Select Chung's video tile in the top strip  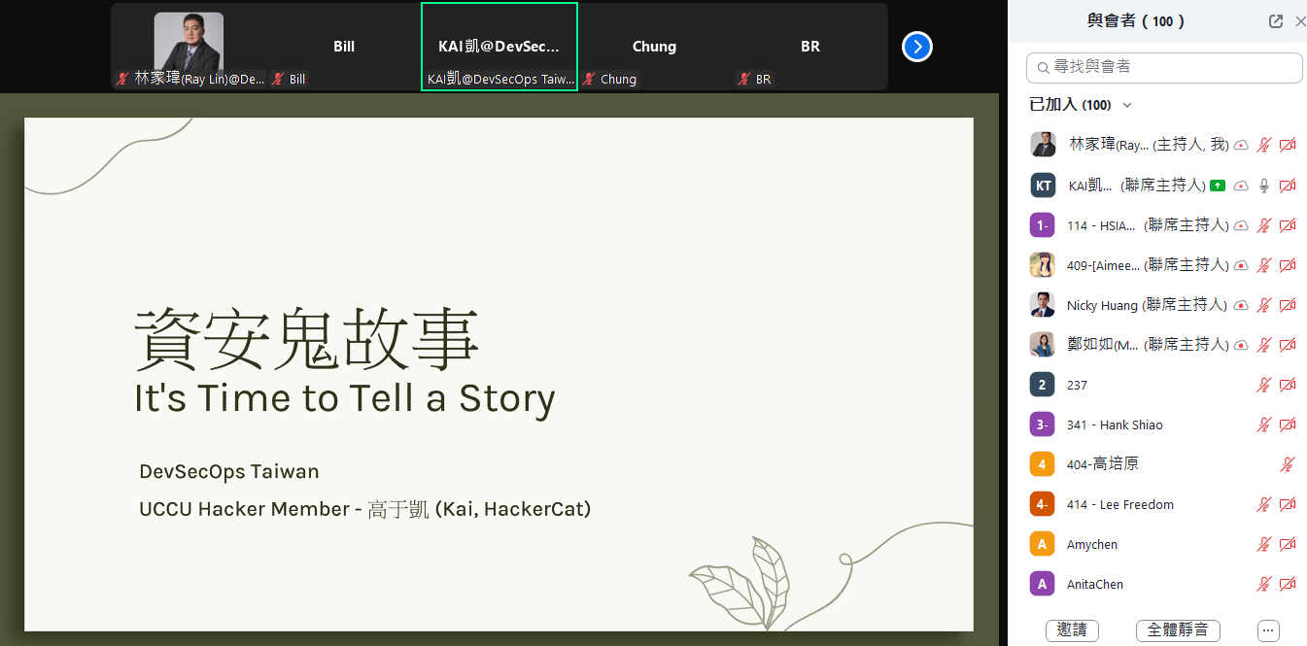pos(654,47)
